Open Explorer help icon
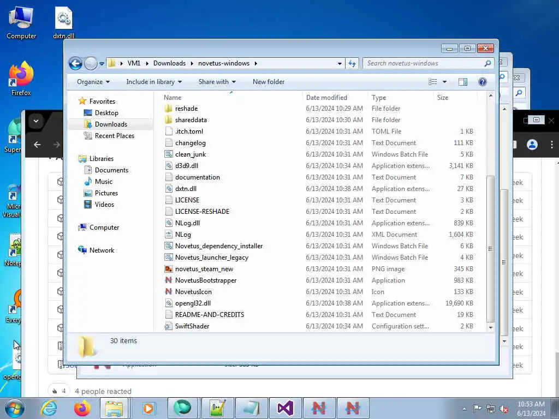Viewport: 559px width, 419px height. pyautogui.click(x=483, y=82)
